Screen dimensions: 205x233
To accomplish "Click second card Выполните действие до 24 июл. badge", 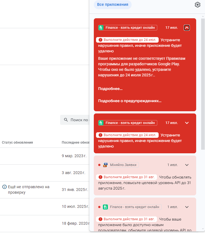I will [127, 135].
